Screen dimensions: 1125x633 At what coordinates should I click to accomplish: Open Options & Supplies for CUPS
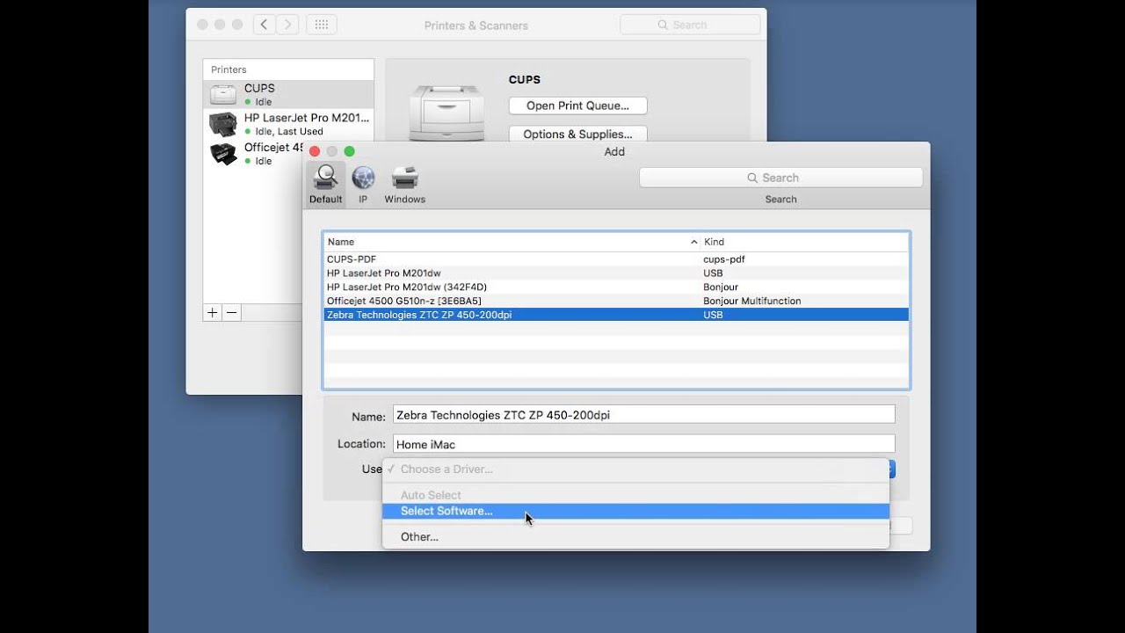pos(577,135)
